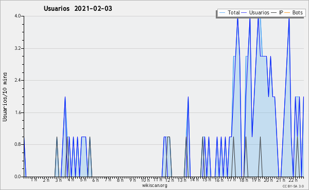Click the '16 h' x-axis label
This screenshot has height=190, width=309.
[219, 180]
